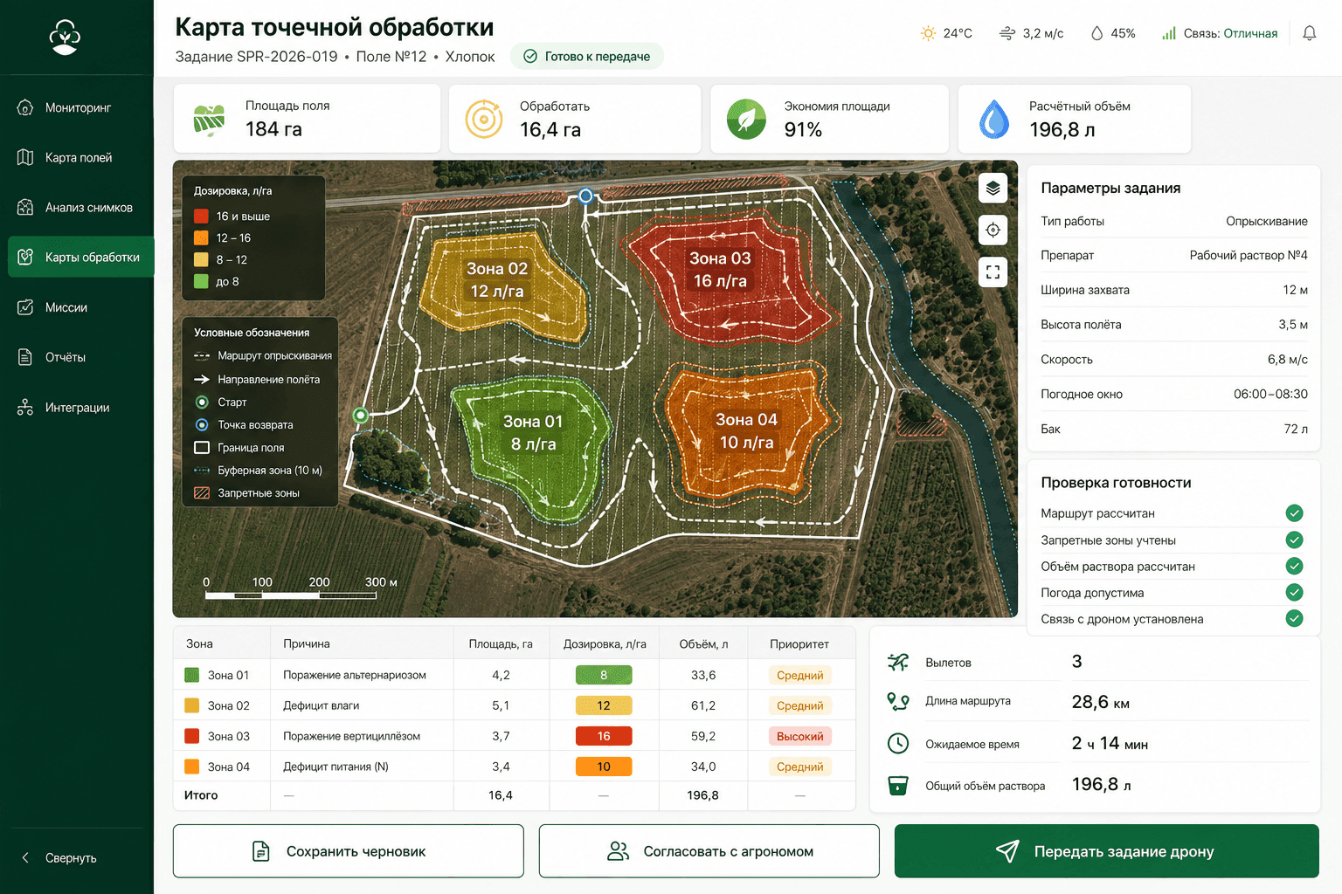Screen dimensions: 1342x894
Task: Click the sun temperature icon
Action: point(928,33)
